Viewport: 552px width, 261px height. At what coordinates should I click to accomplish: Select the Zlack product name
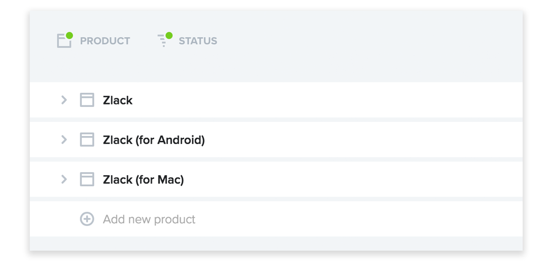[117, 100]
